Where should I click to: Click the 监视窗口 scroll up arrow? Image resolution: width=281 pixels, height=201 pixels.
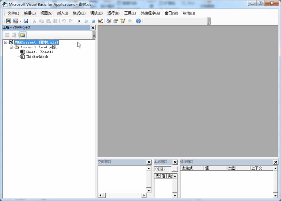[x=276, y=168]
